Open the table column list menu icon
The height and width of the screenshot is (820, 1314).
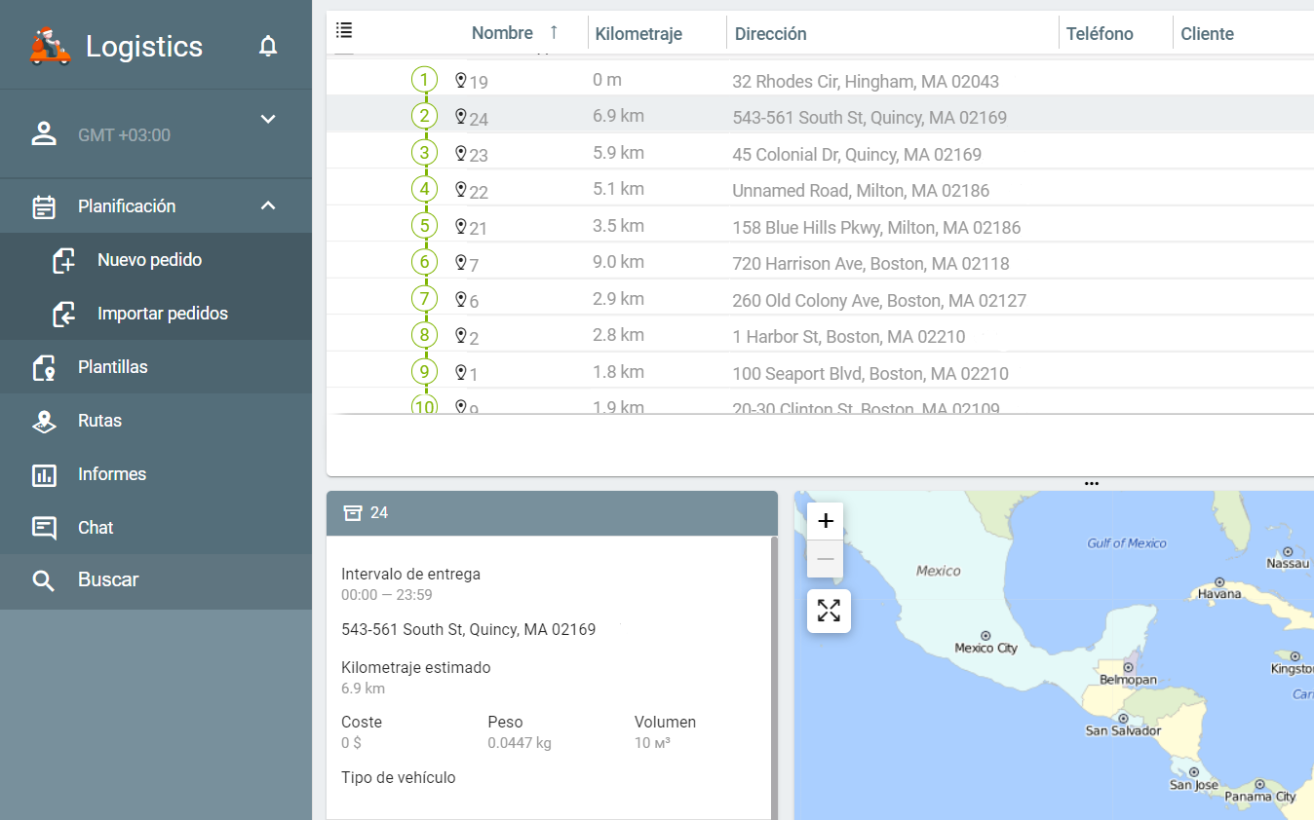coord(344,31)
